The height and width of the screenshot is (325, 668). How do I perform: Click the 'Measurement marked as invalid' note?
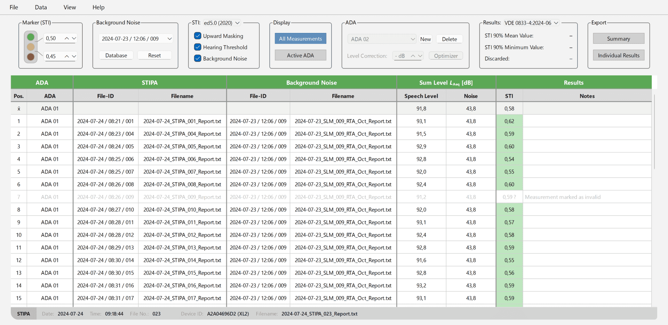click(x=563, y=197)
